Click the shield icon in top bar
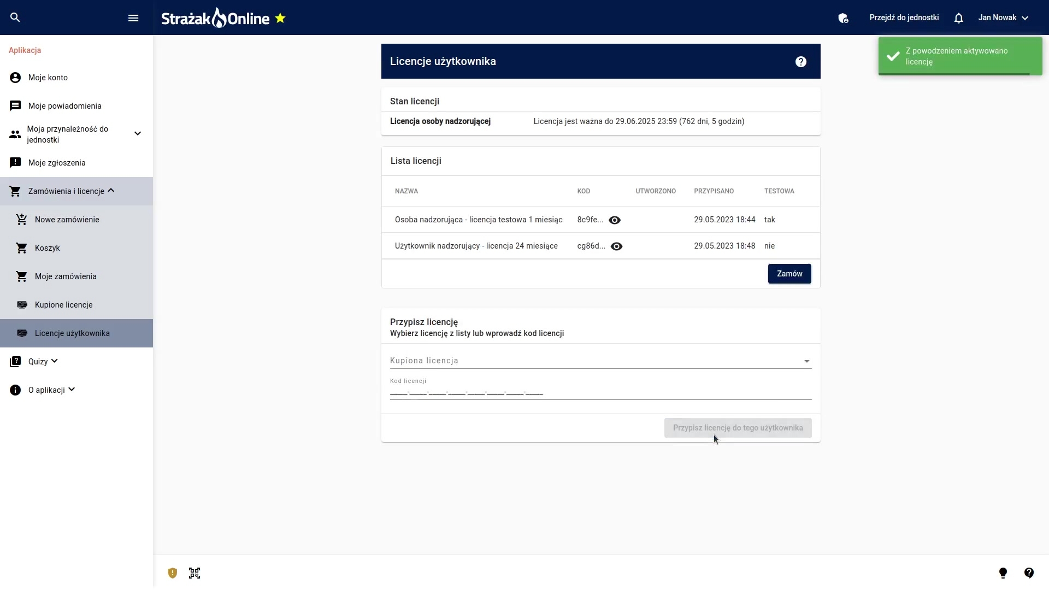Screen dimensions: 1049x590 843,18
